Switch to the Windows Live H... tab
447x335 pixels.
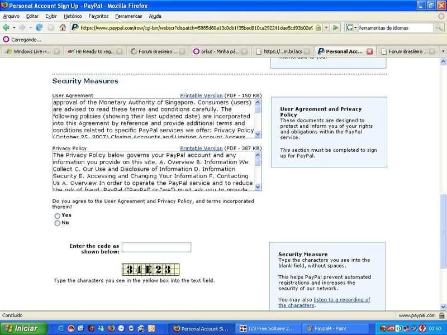point(31,51)
